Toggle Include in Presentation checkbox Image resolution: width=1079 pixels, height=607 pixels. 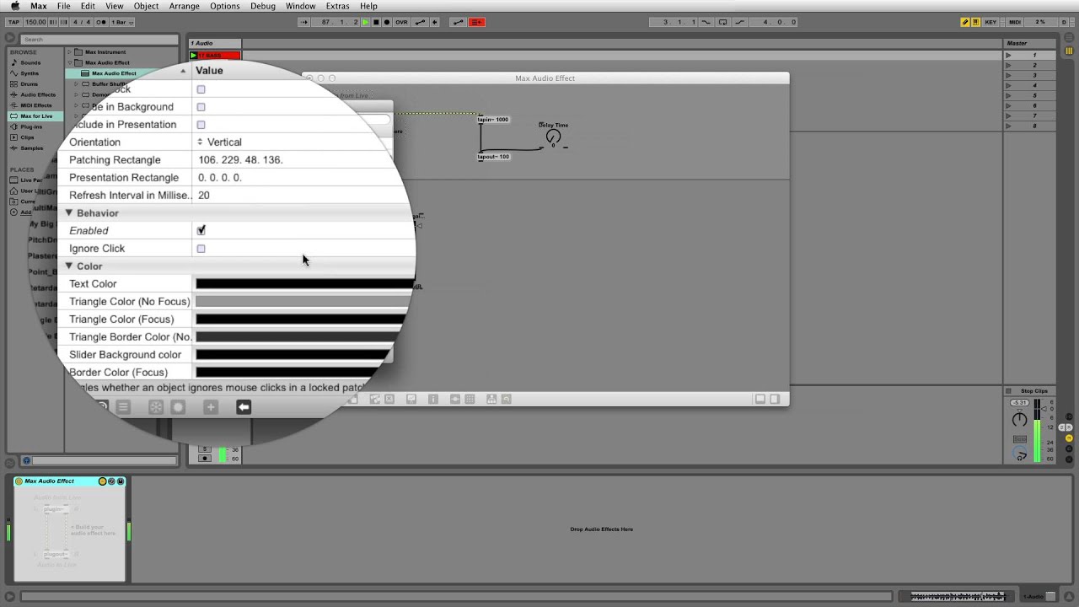pos(201,125)
